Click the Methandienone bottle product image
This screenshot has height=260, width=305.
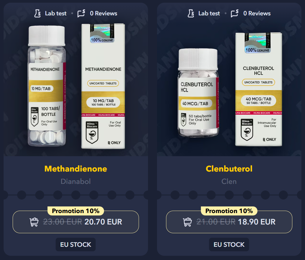(47, 86)
